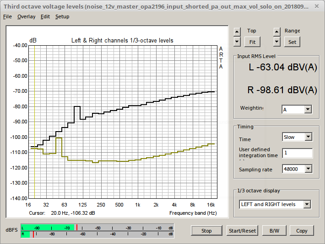Copy the graph with Copy button
Viewport: 325px width, 244px height.
(302, 231)
